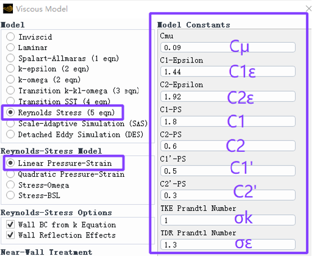Click the C2-PS value box
312x265 pixels.
(x=228, y=146)
